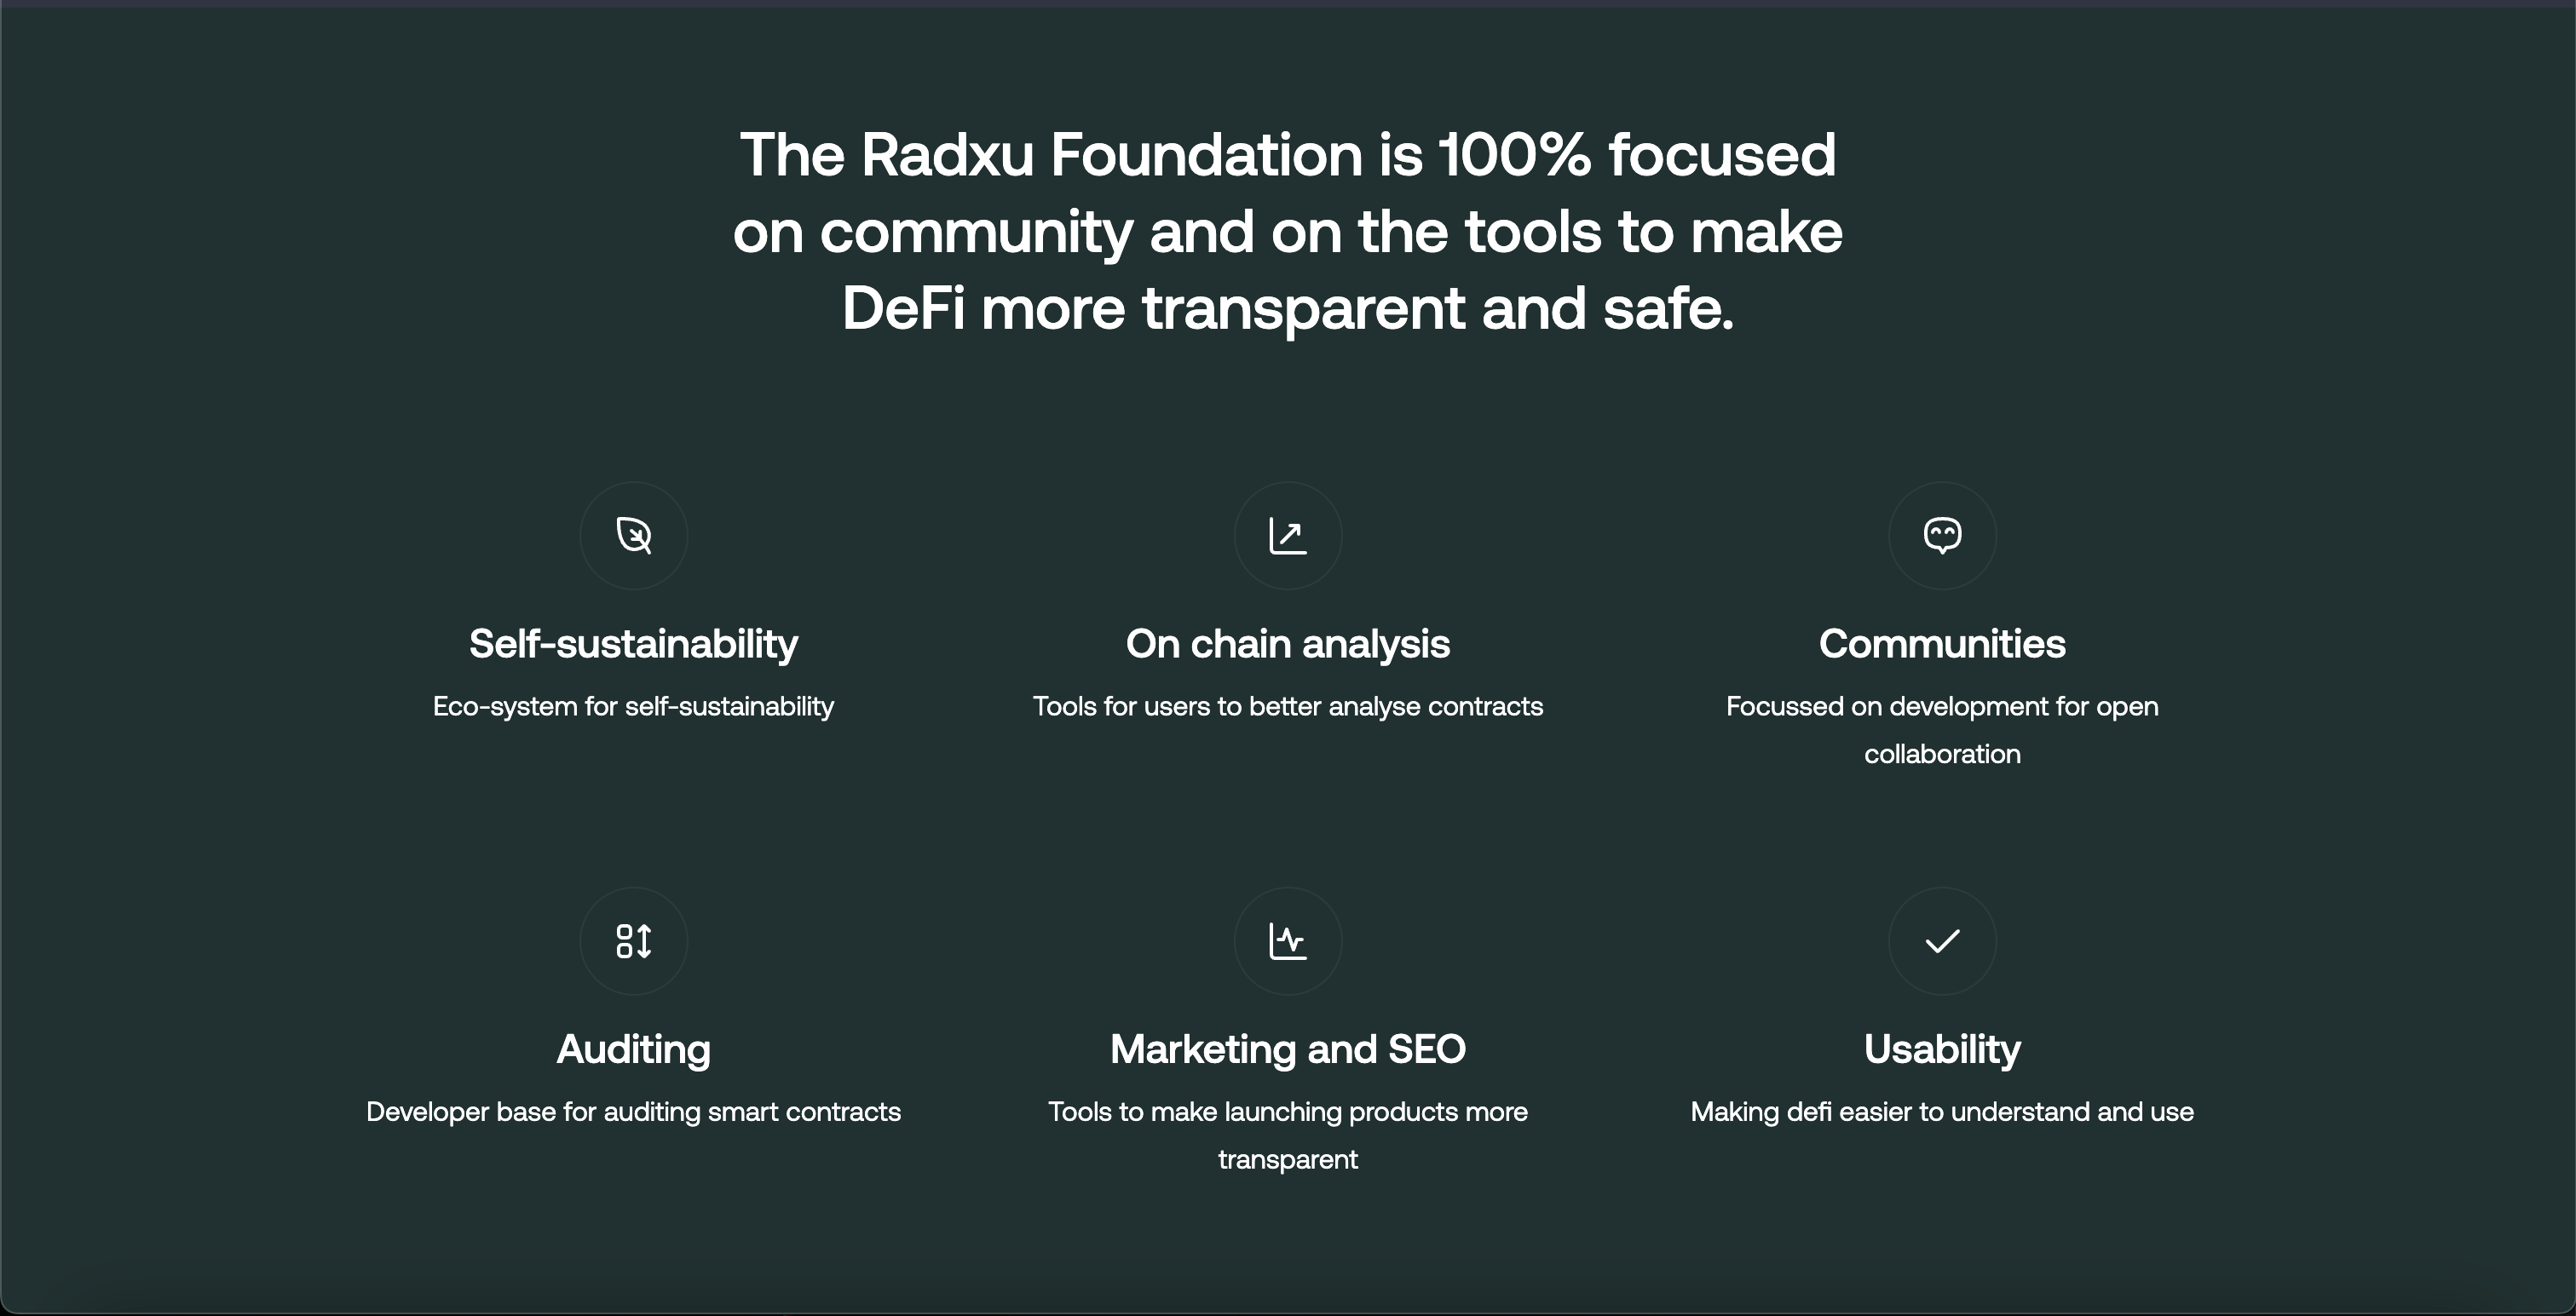Select the On chain analysis heading

1288,645
